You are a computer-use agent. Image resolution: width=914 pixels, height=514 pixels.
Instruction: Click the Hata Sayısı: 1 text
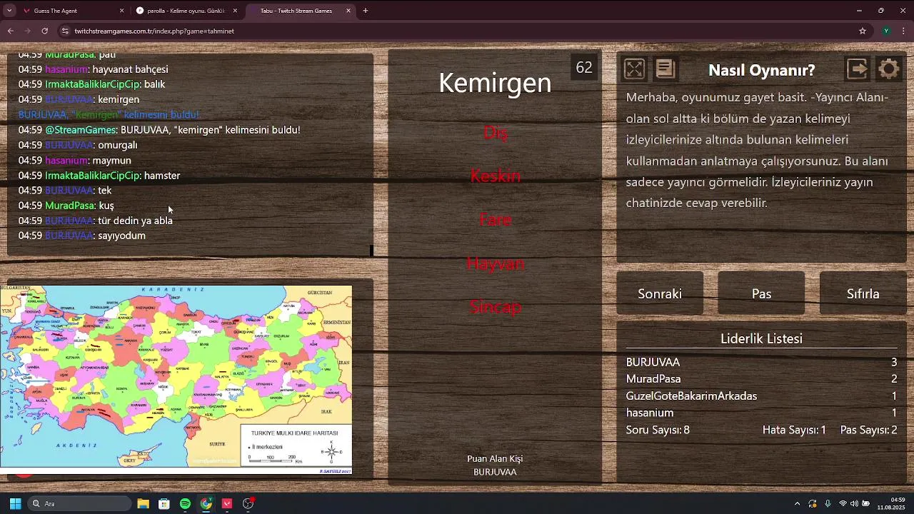click(794, 430)
